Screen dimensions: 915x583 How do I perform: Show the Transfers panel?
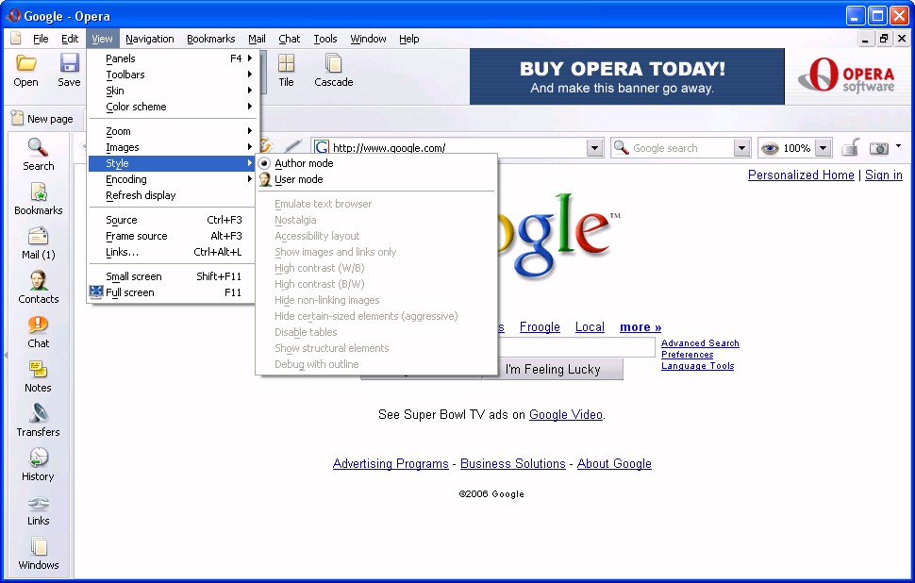[39, 420]
